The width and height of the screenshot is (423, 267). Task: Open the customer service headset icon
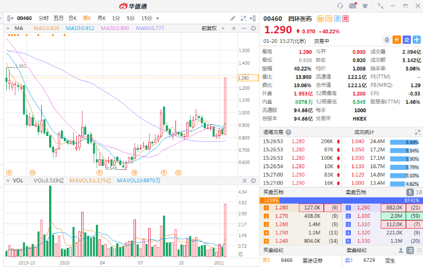point(340,6)
